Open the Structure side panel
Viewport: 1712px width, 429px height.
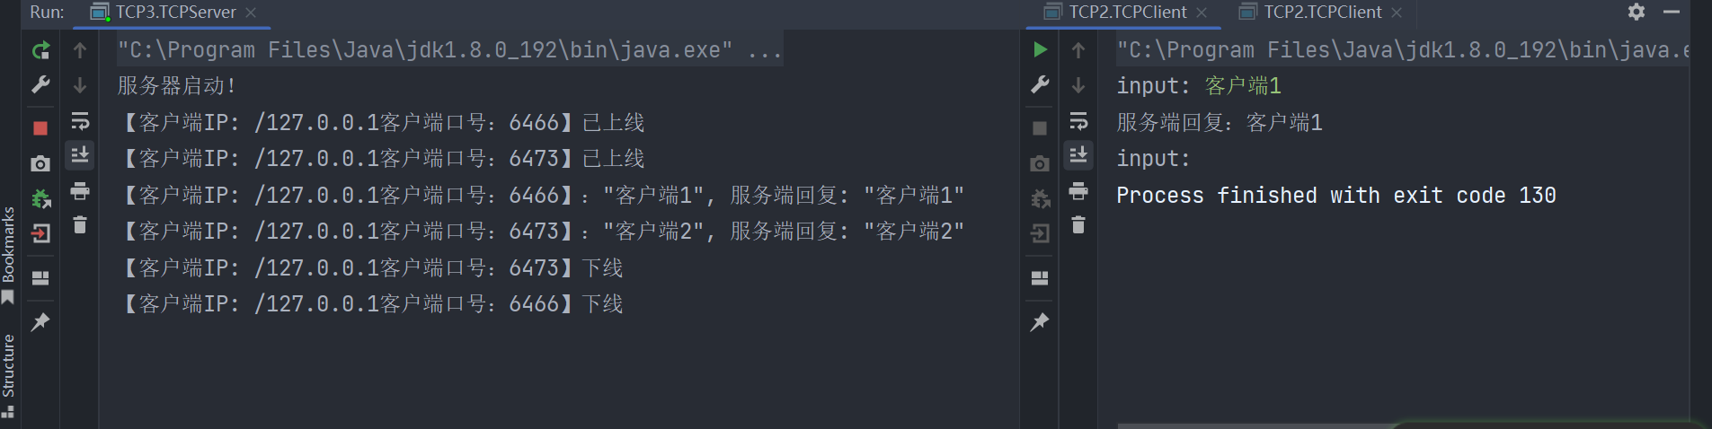8,375
